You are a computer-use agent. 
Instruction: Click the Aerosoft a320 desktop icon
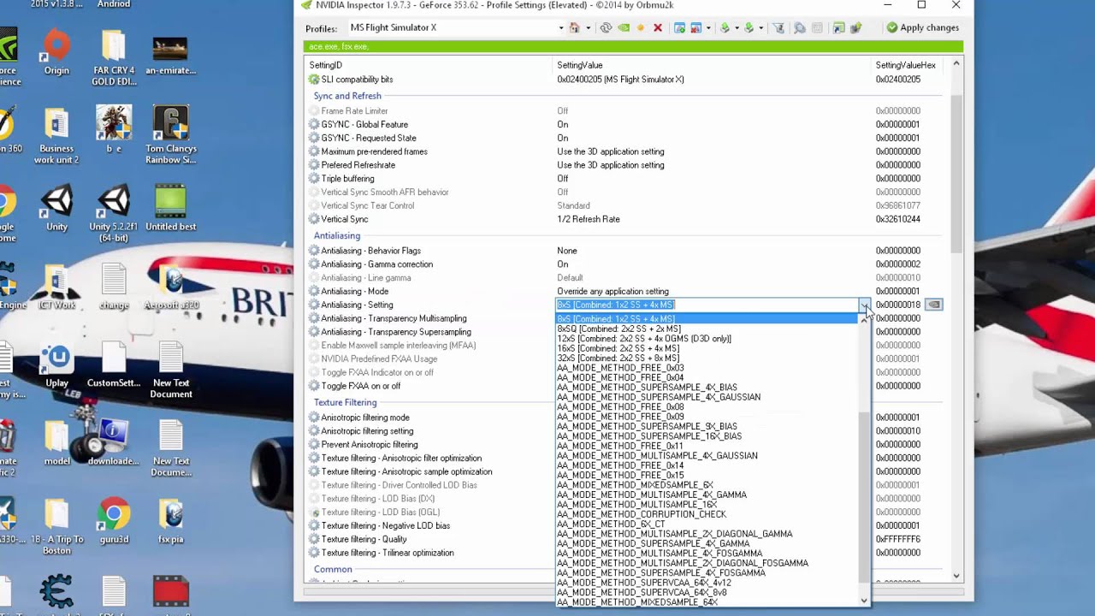click(x=170, y=287)
